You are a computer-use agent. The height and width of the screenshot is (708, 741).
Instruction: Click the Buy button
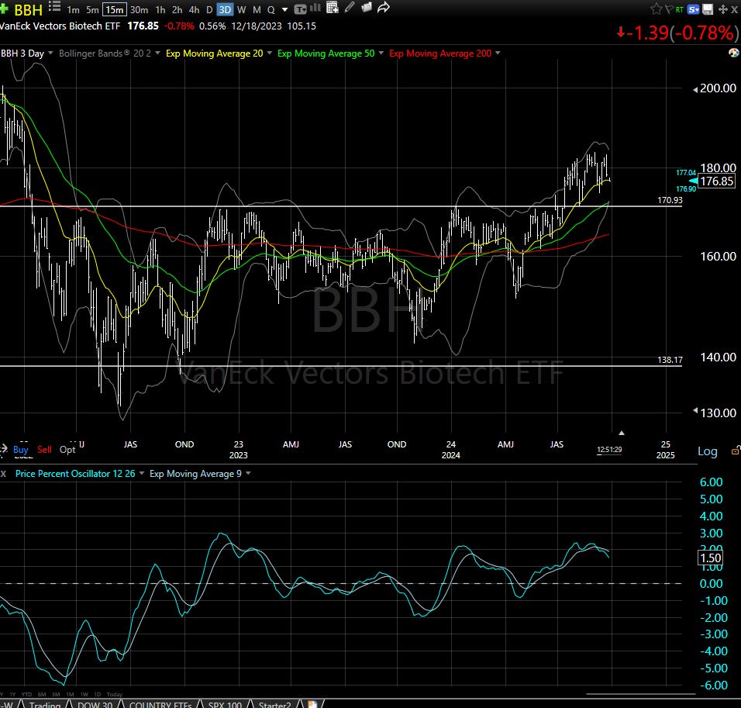coord(20,449)
